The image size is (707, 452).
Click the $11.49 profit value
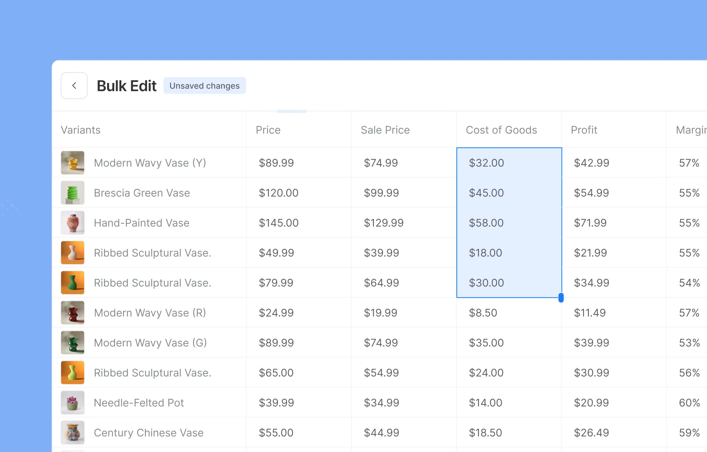590,313
